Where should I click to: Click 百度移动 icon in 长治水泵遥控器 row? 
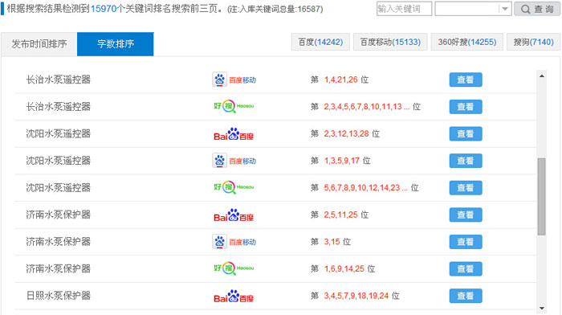[234, 80]
